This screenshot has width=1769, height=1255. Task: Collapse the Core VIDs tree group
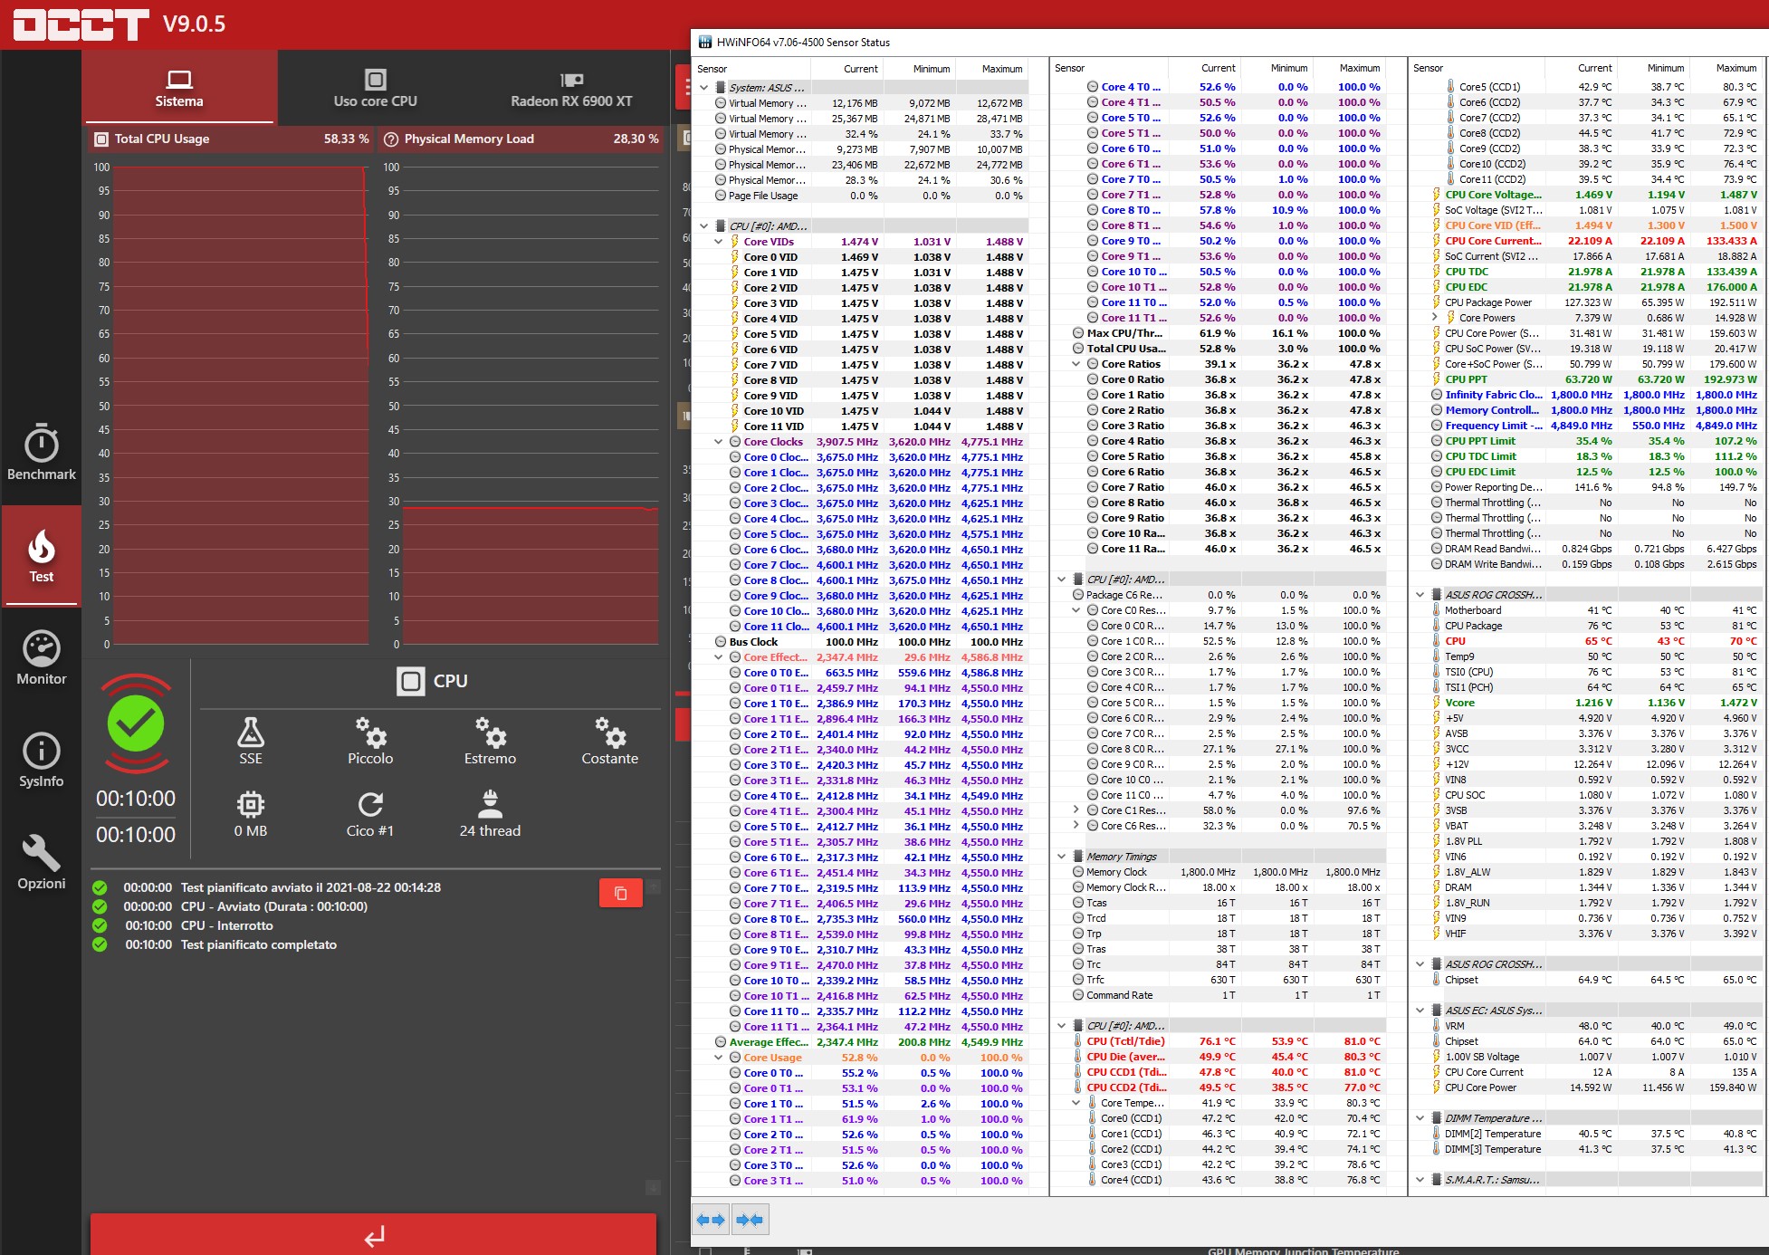[x=719, y=242]
